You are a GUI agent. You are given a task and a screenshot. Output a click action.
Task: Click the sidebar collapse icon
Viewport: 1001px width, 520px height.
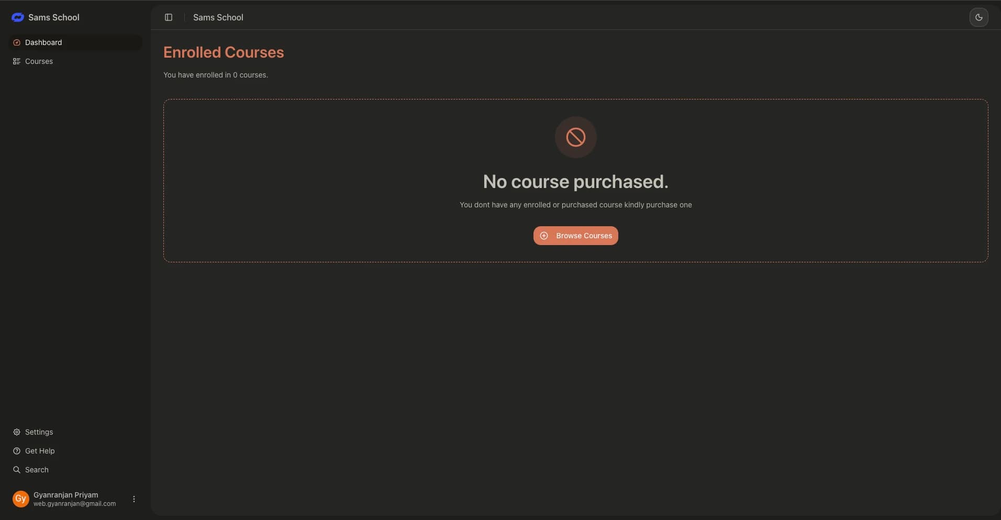point(169,17)
